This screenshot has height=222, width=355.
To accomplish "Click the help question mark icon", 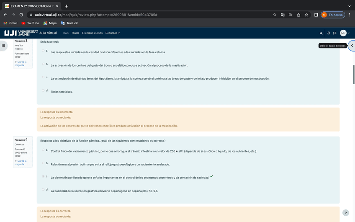I will pos(345,213).
